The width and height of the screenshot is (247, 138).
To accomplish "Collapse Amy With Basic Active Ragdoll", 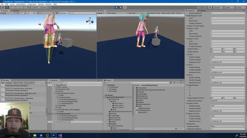I will (x=54, y=110).
